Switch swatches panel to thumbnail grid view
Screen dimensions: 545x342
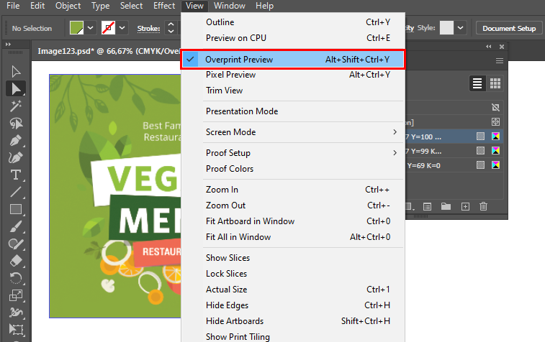(495, 83)
